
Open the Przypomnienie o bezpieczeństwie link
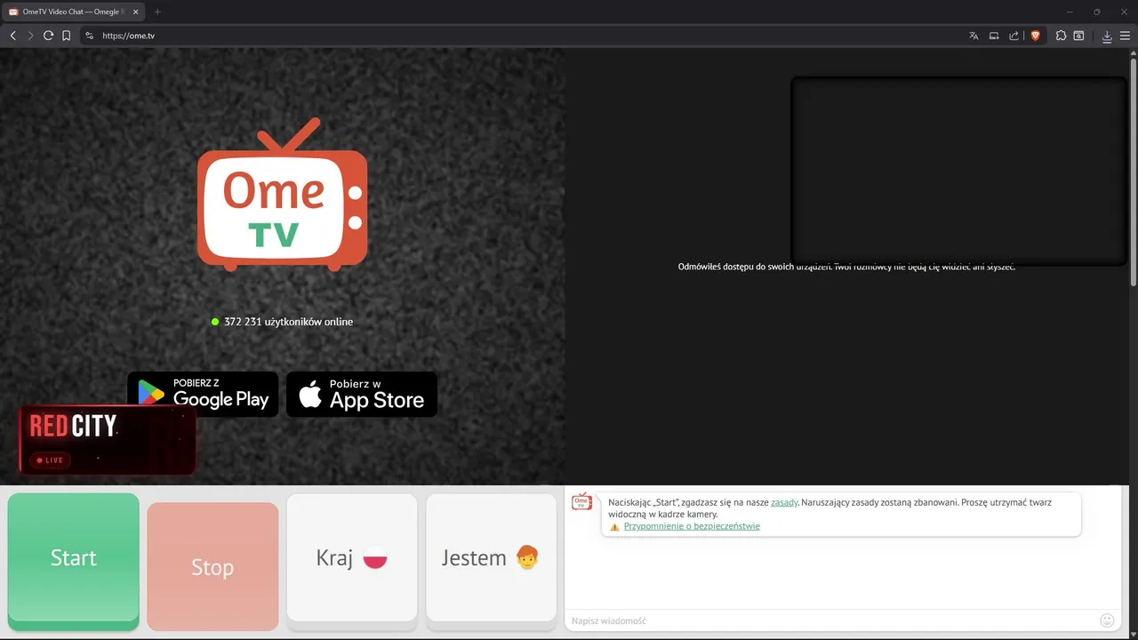[x=692, y=526]
